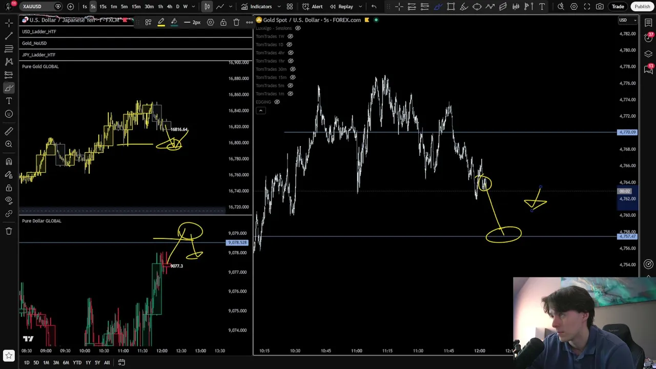The width and height of the screenshot is (656, 369).
Task: Select the 30m timeframe
Action: pos(149,6)
